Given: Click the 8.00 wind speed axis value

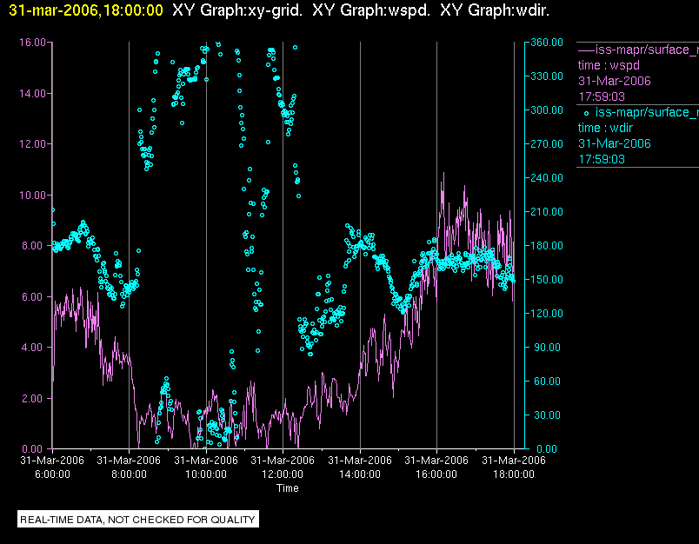Looking at the screenshot, I should tap(34, 245).
